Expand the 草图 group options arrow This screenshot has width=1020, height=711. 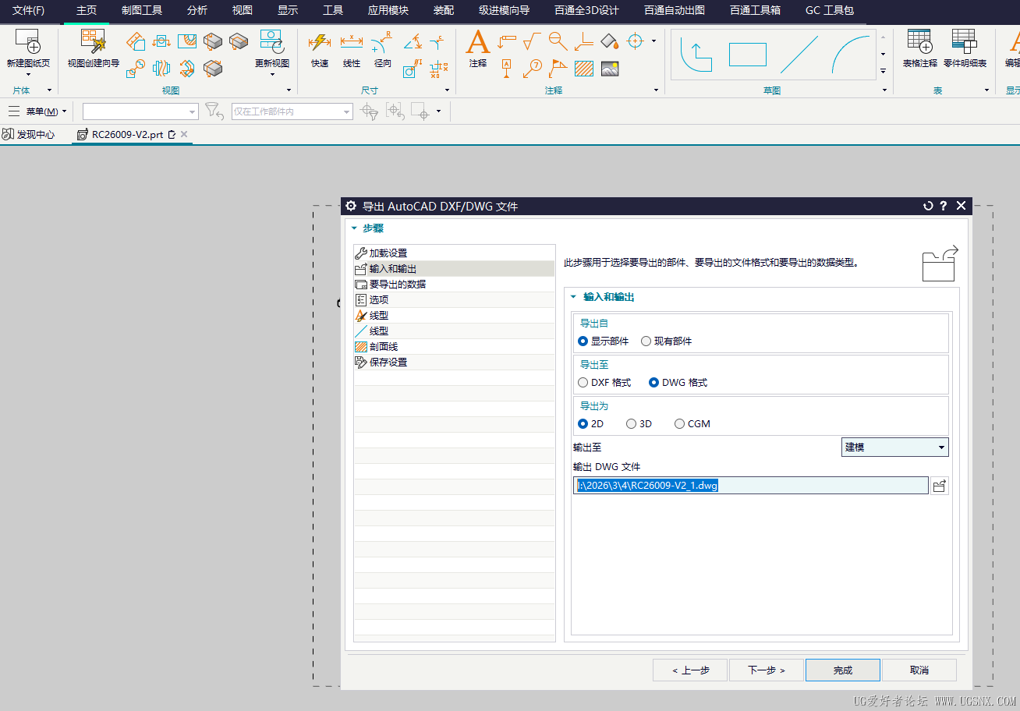[x=884, y=90]
